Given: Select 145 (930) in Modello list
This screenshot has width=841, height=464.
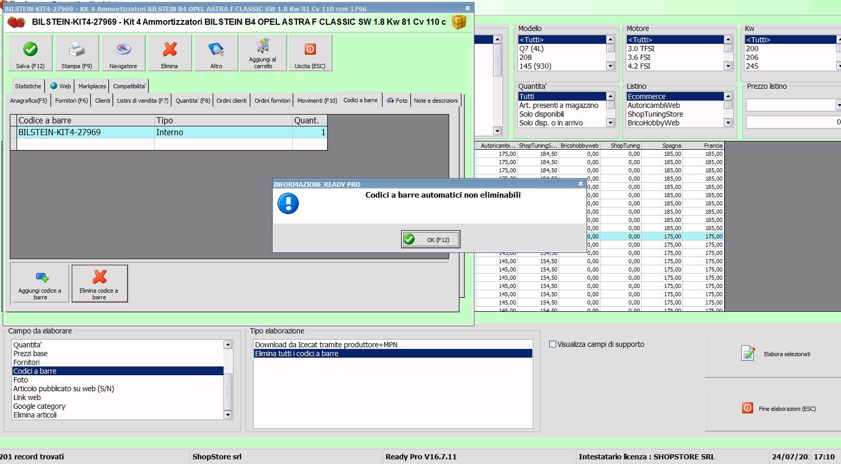Looking at the screenshot, I should pos(562,66).
